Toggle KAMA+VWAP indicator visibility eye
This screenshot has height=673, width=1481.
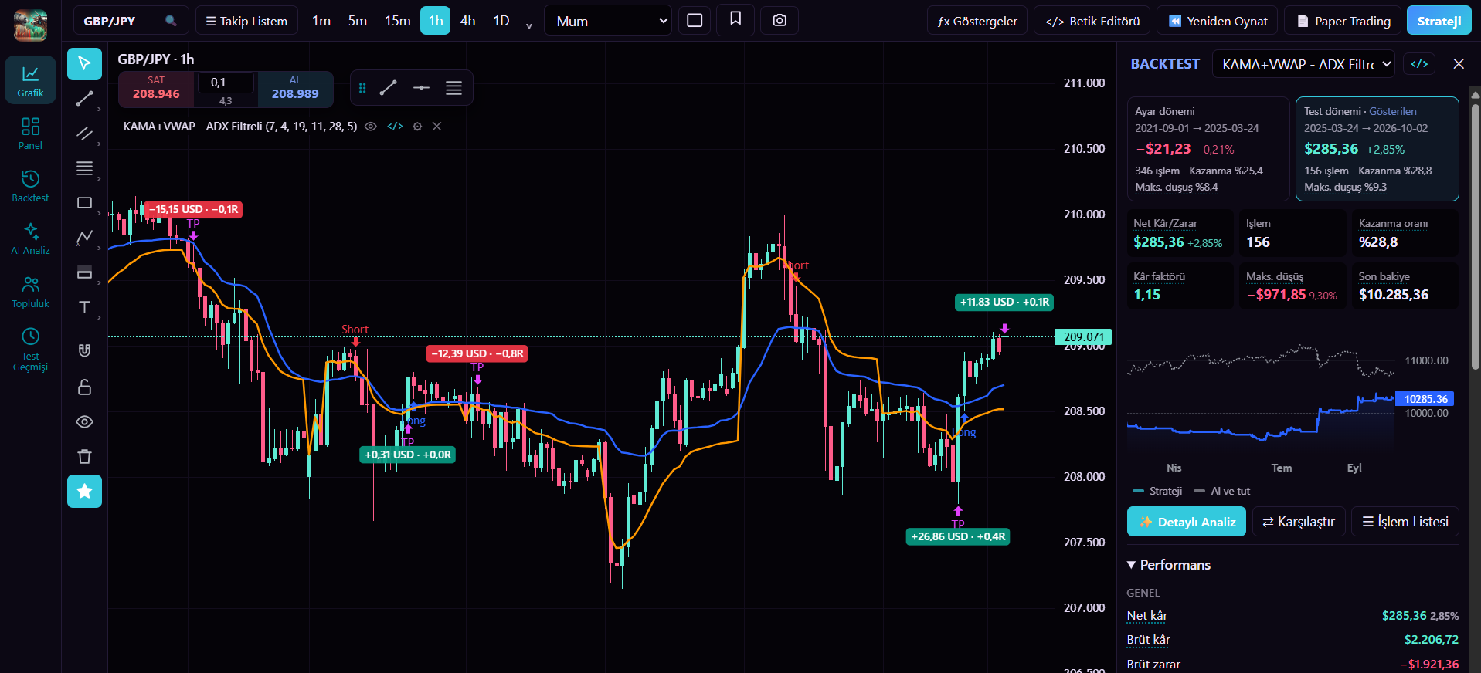tap(371, 127)
